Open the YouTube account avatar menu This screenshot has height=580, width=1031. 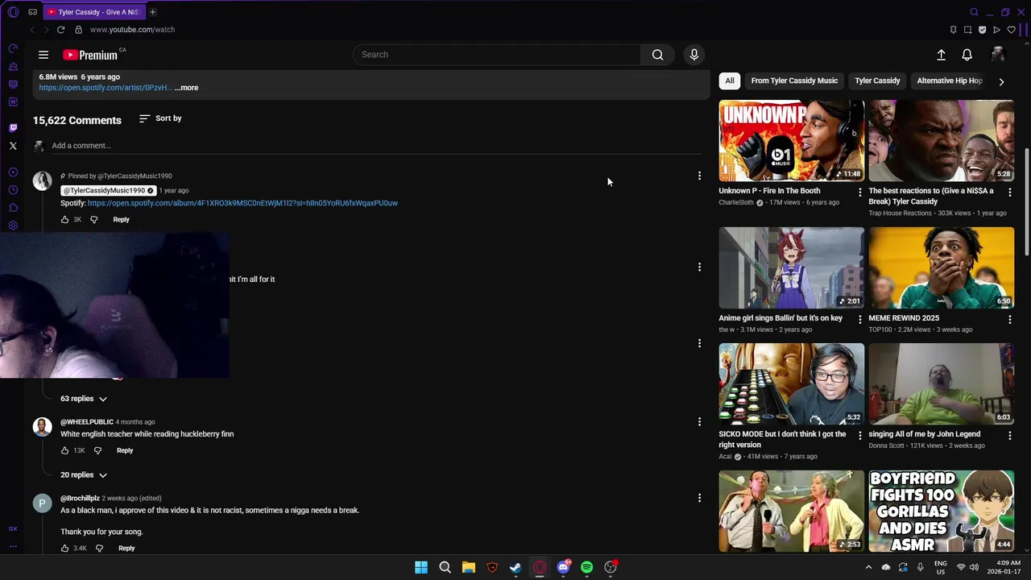pyautogui.click(x=997, y=55)
